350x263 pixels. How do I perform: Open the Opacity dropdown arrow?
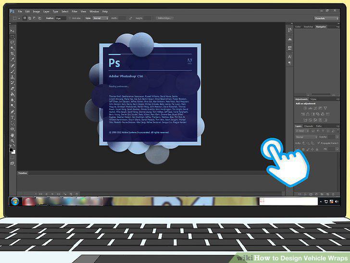pos(337,137)
